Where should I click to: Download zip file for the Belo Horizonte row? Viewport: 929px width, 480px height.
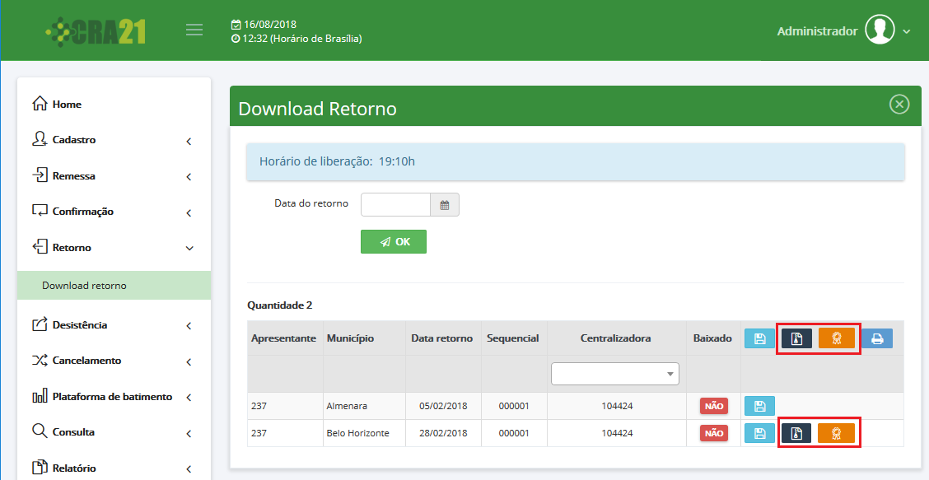(796, 433)
